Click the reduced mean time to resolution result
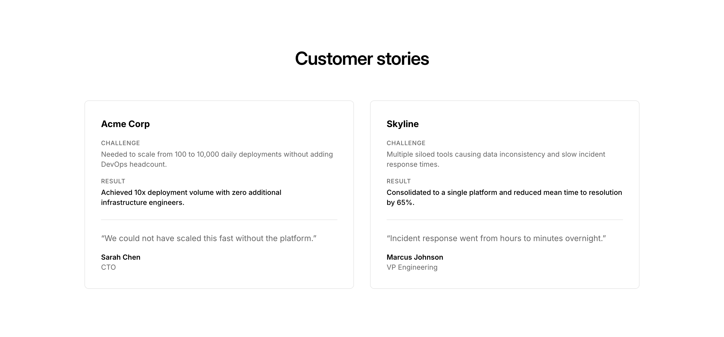The width and height of the screenshot is (724, 337). pyautogui.click(x=504, y=193)
